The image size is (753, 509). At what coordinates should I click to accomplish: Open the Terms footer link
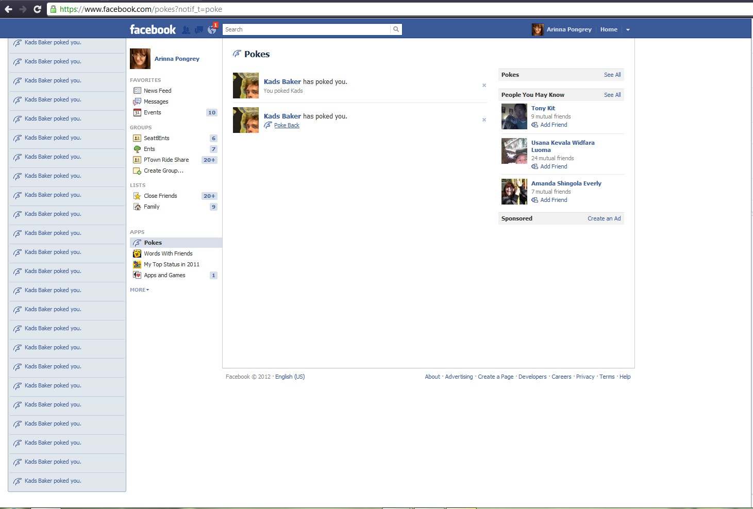[607, 377]
